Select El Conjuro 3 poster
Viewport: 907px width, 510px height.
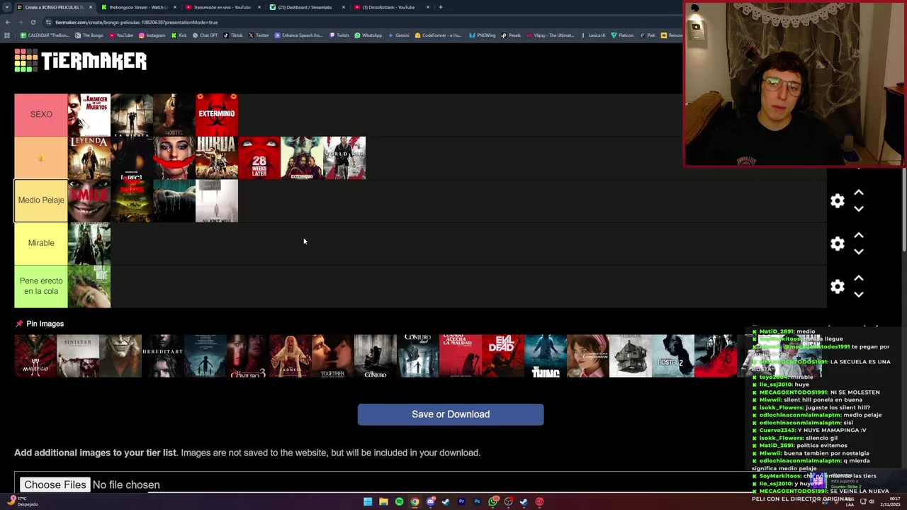point(248,356)
